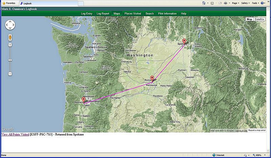Click the zoom out minus button
Image resolution: width=271 pixels, height=158 pixels.
tap(10, 74)
